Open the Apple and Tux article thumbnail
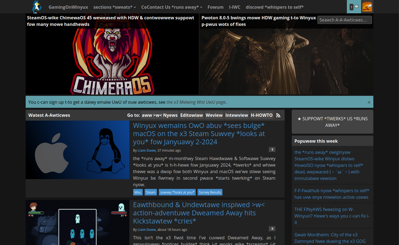The image size is (399, 245). (78, 150)
